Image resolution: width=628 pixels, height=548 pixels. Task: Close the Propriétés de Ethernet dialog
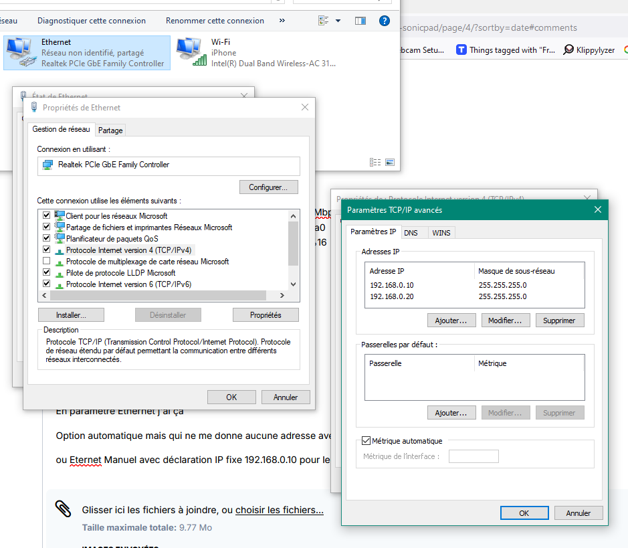click(x=305, y=107)
